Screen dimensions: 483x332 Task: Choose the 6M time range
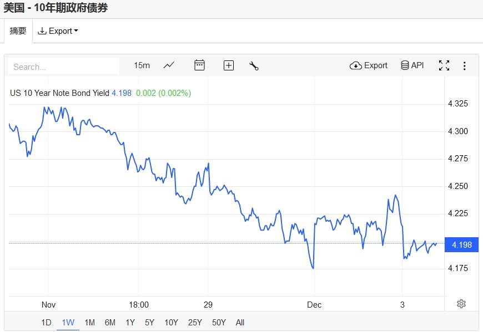pyautogui.click(x=110, y=323)
